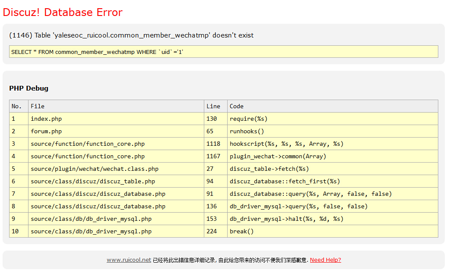Click row number 5 in No. column
450x273 pixels.
[19, 169]
